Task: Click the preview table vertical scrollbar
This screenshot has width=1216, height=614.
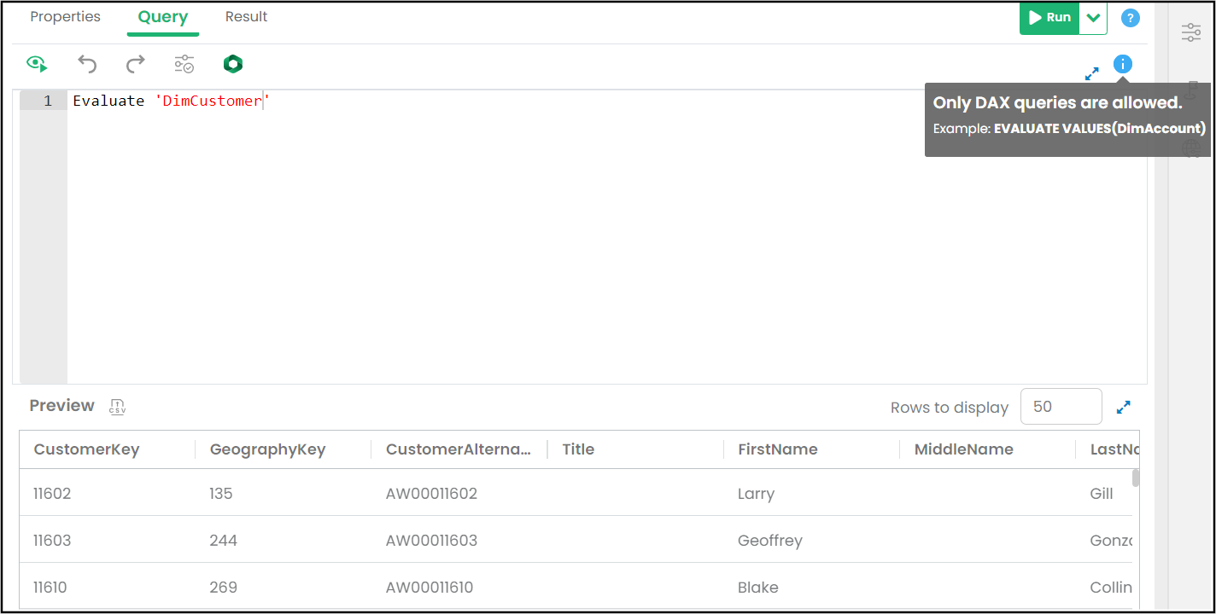Action: (1135, 478)
